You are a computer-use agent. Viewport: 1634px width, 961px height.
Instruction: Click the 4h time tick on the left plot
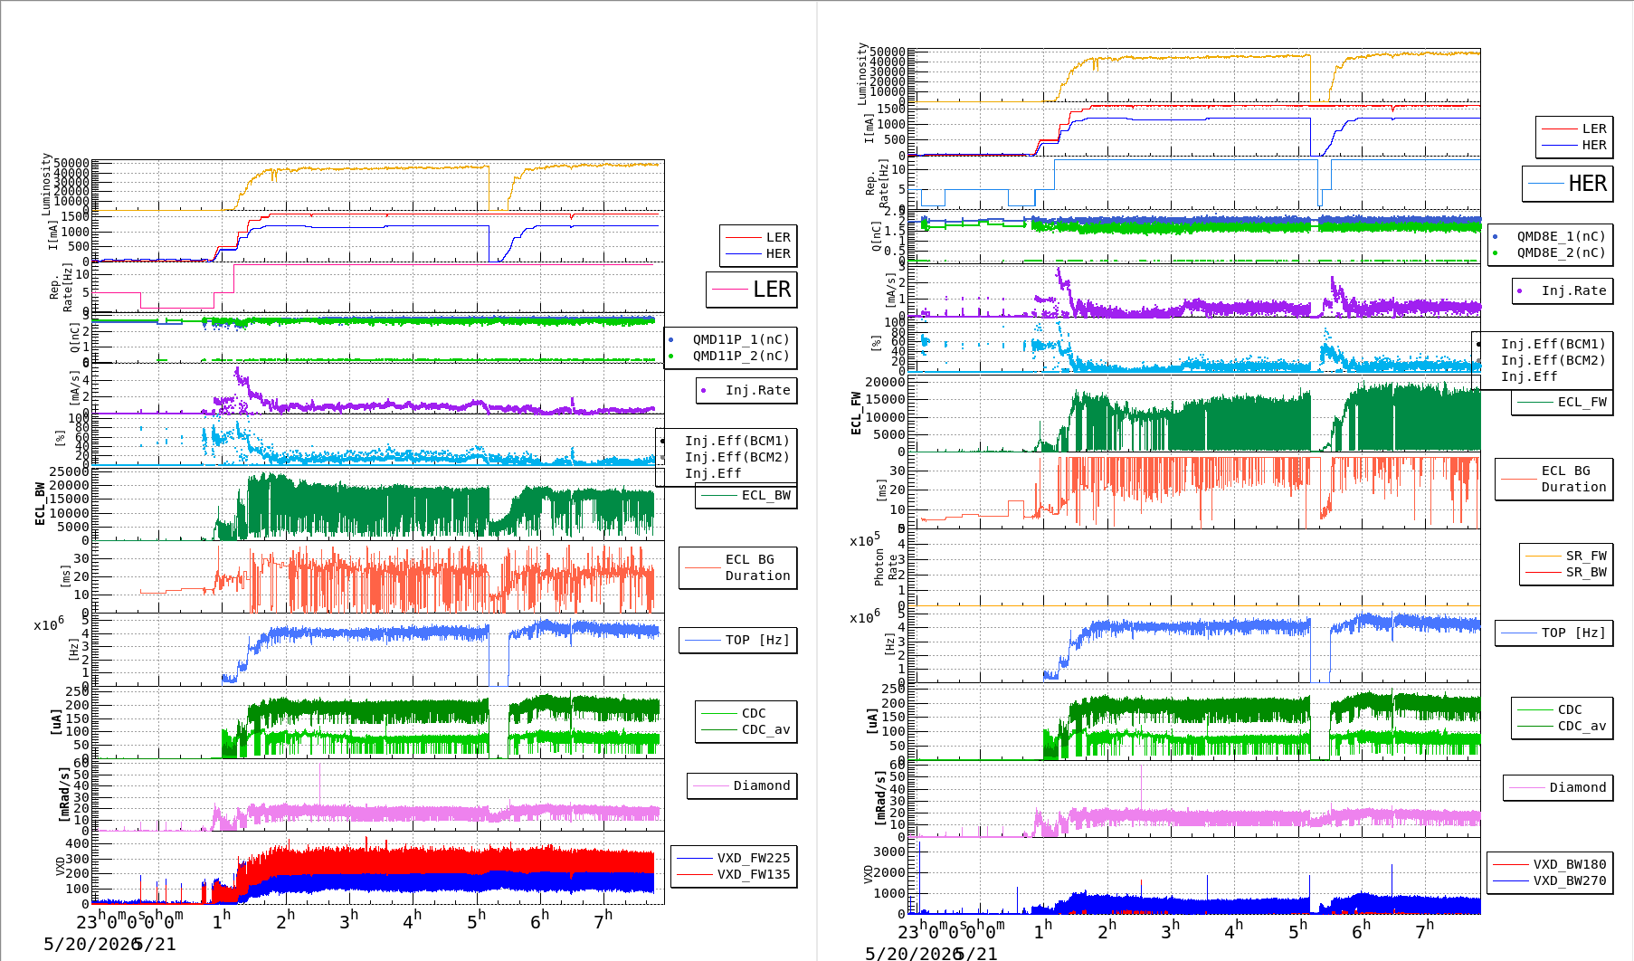pyautogui.click(x=413, y=920)
